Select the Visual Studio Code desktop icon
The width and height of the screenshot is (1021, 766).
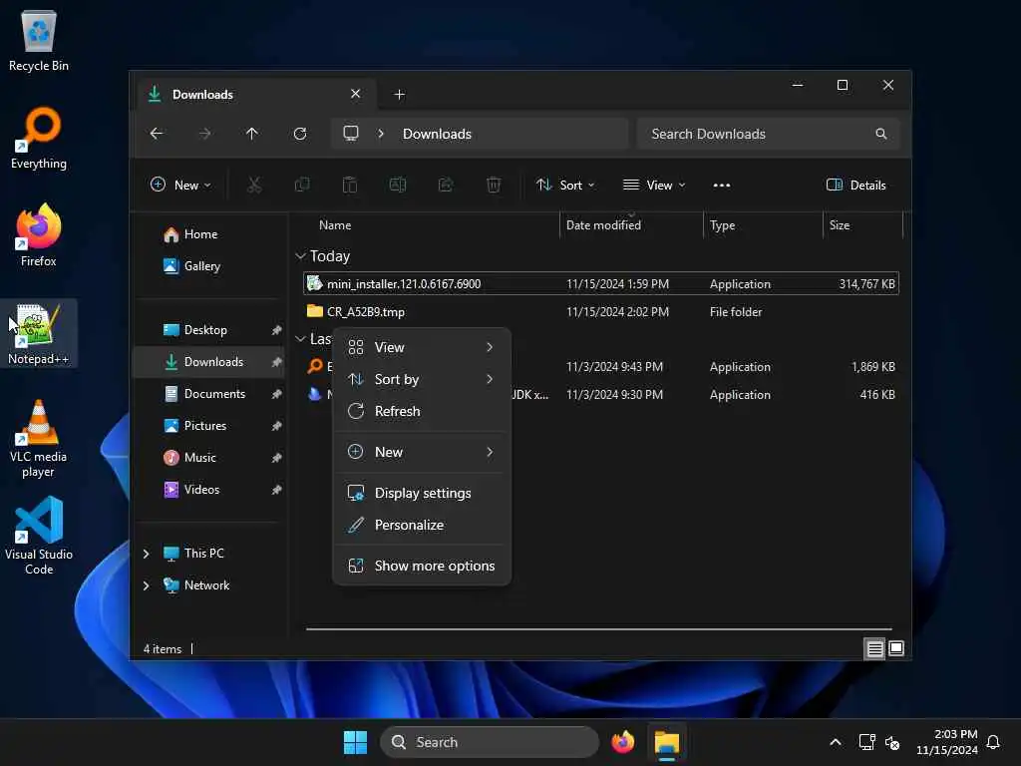tap(39, 536)
